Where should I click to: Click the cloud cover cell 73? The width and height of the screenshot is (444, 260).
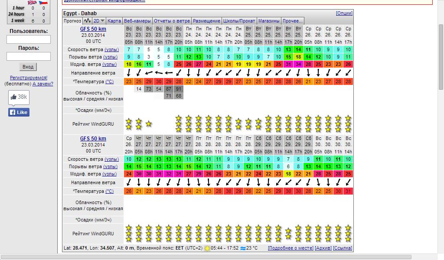(149, 89)
